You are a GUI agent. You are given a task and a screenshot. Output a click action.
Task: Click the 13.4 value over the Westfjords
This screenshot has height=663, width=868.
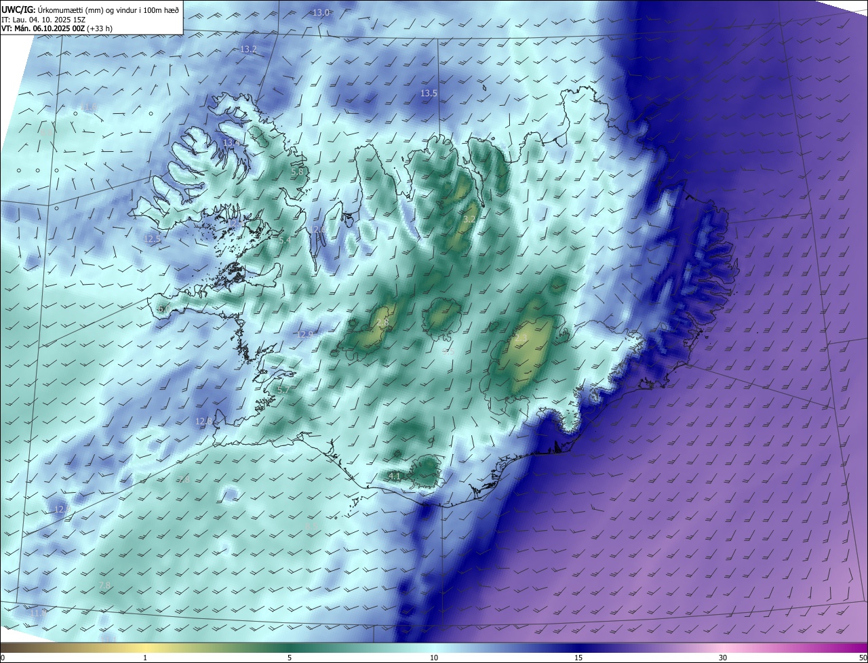[x=231, y=143]
